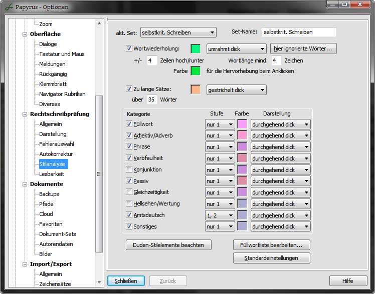The height and width of the screenshot is (294, 375).
Task: Open Autokorrektur settings page
Action: tap(56, 154)
